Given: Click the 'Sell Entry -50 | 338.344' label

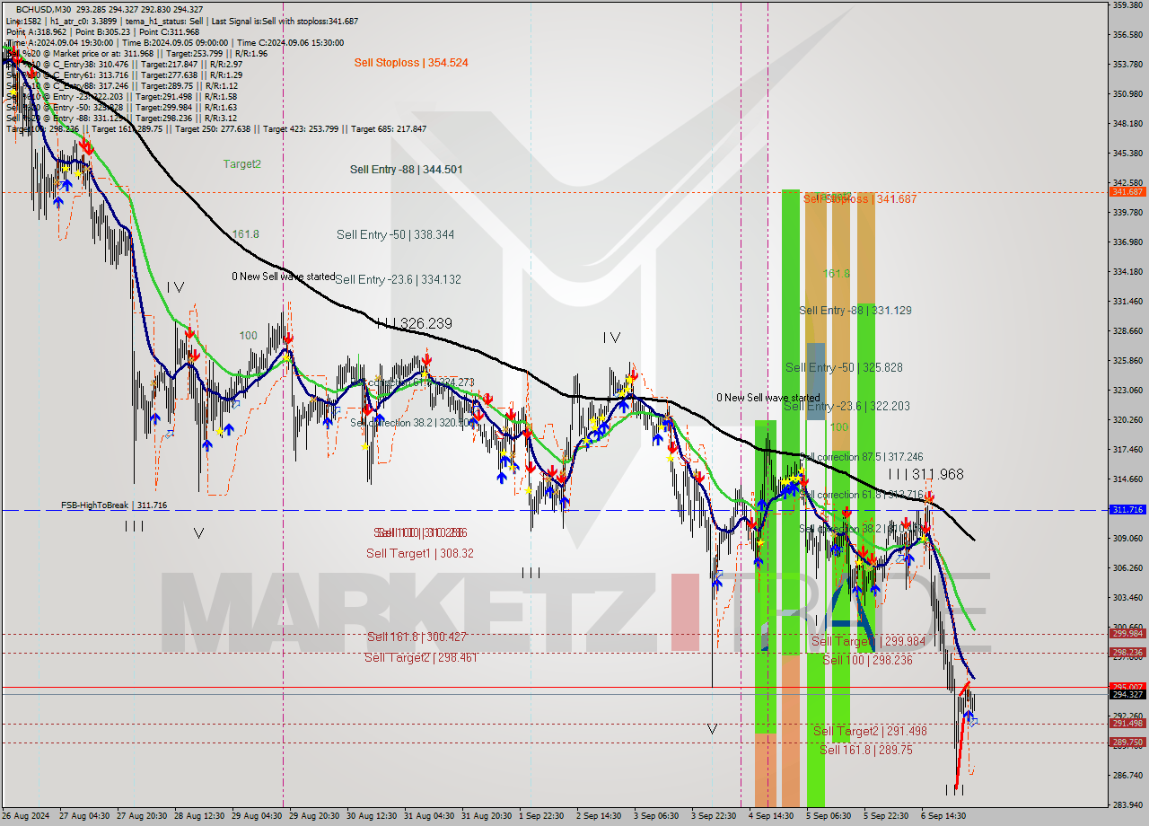Looking at the screenshot, I should click(x=395, y=235).
